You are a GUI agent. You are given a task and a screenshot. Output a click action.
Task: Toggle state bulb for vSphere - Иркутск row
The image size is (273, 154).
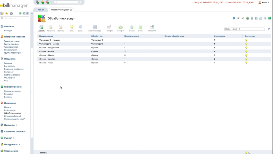click(x=246, y=59)
